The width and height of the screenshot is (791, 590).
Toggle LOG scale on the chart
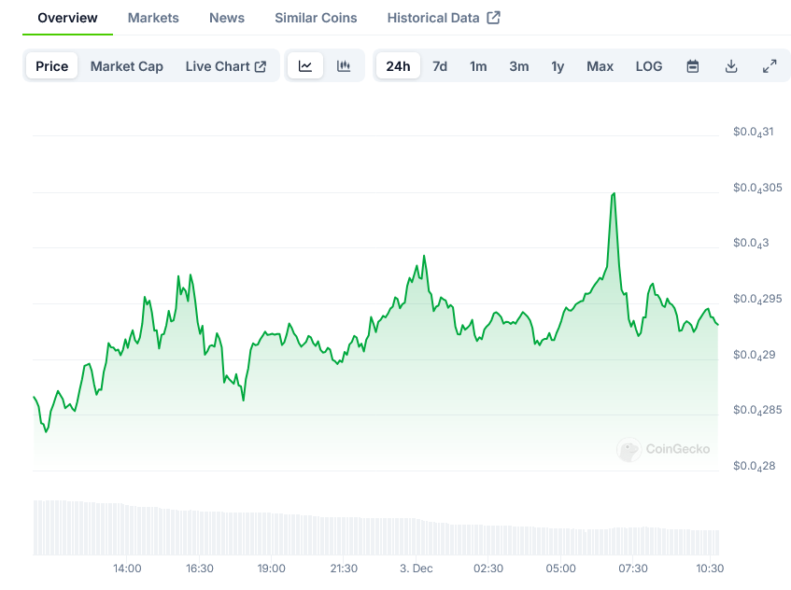(649, 66)
